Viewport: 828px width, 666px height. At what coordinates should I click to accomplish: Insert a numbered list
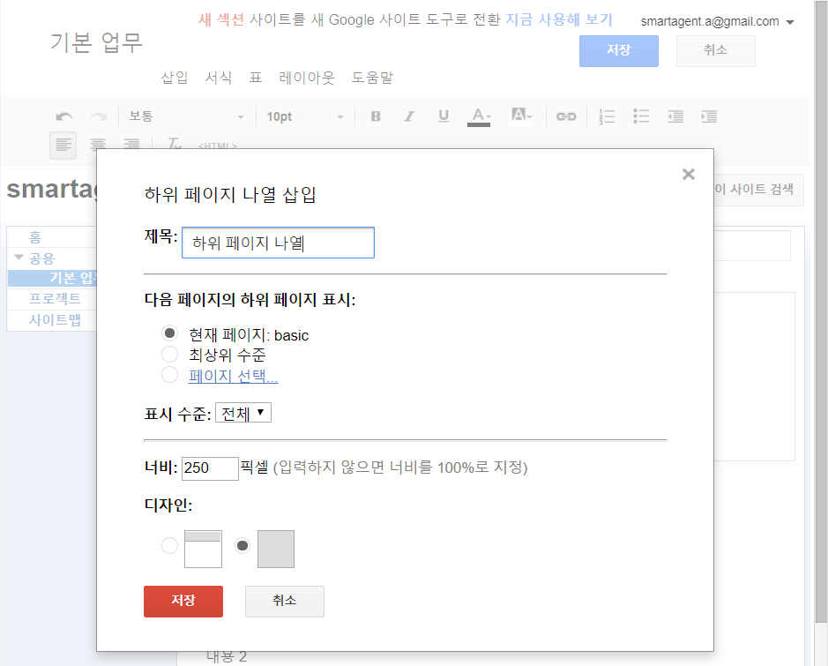click(607, 116)
